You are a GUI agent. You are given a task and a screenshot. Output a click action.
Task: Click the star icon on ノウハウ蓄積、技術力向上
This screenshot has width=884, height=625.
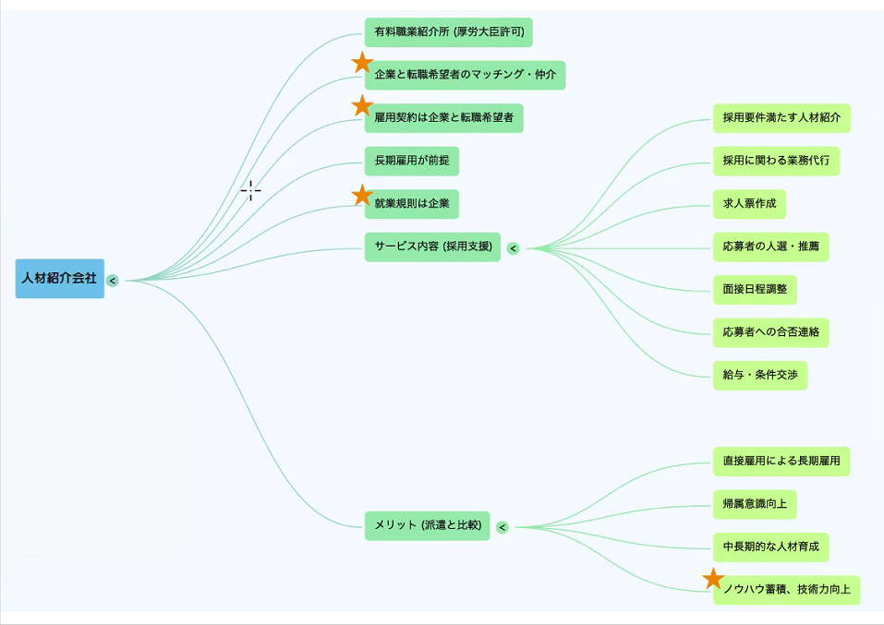click(712, 579)
